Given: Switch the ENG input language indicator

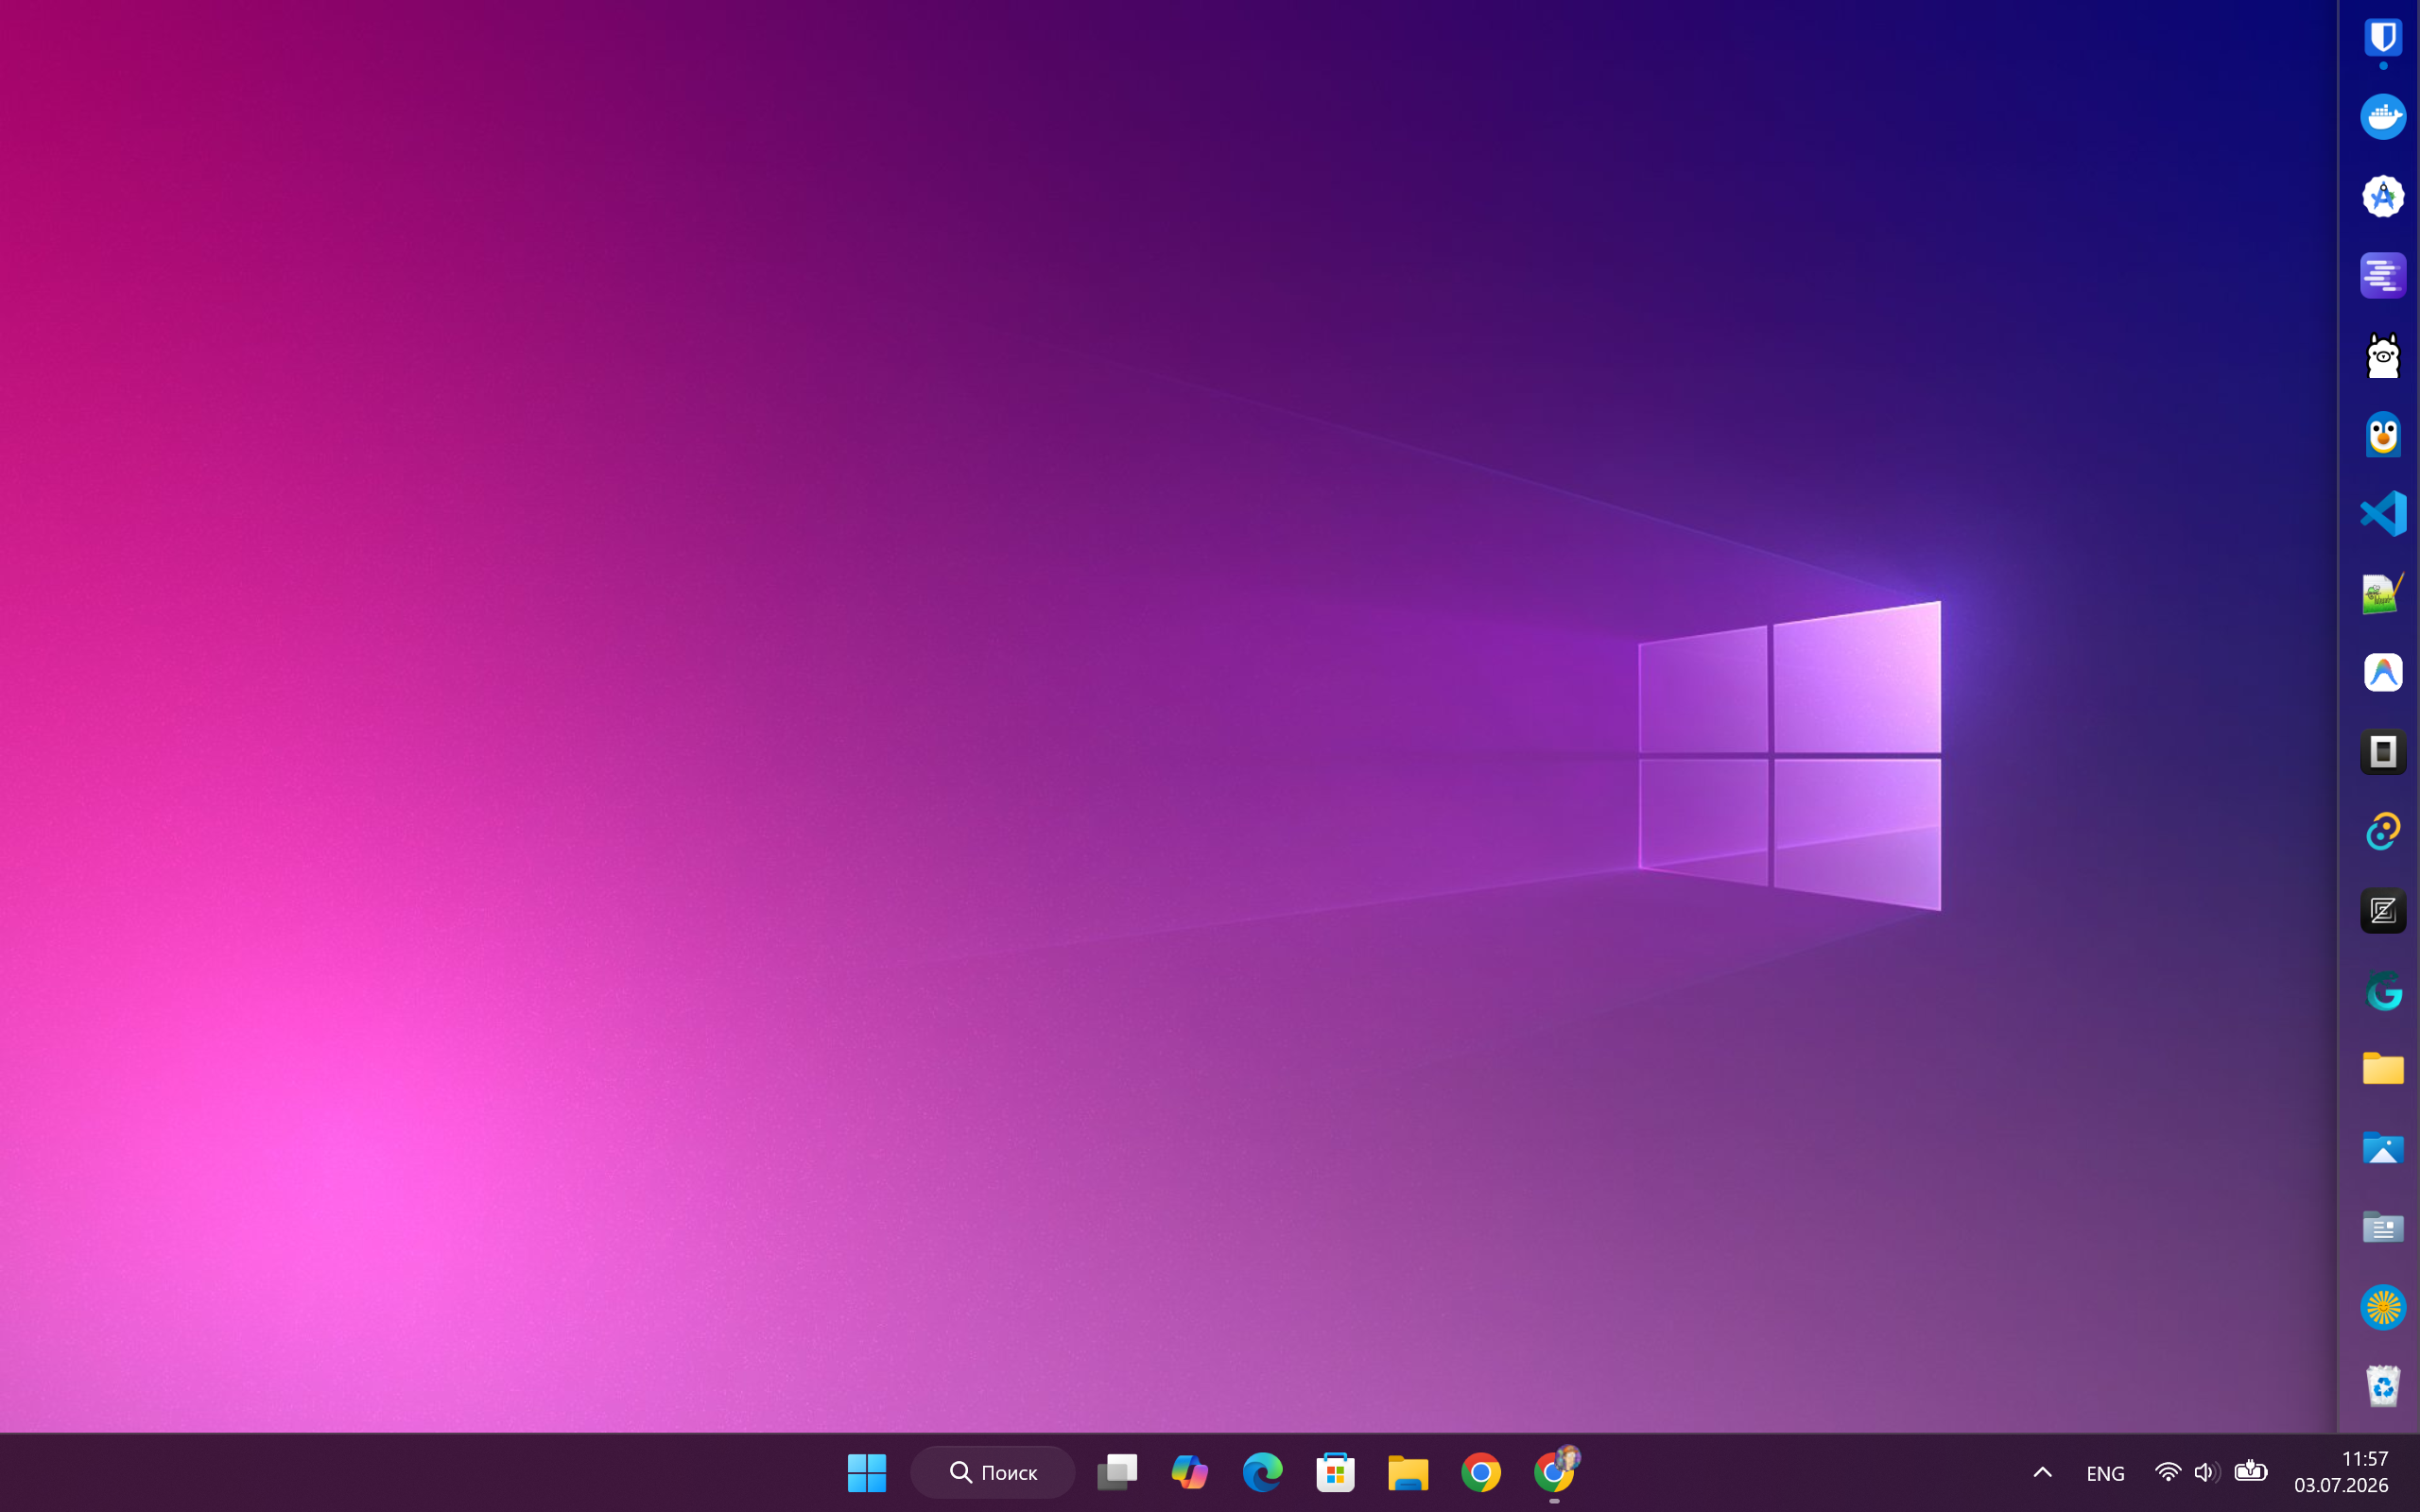Looking at the screenshot, I should [x=2105, y=1473].
